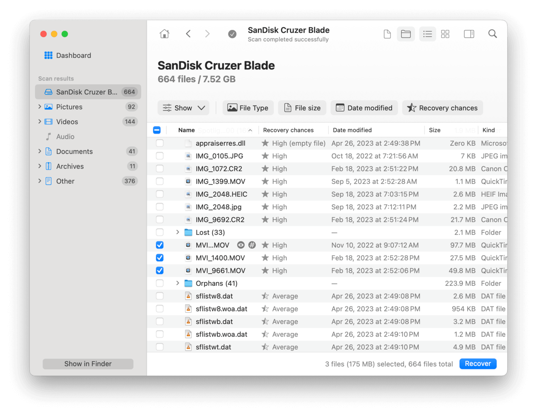Click the file icon of MVI_9661.MOV
The width and height of the screenshot is (537, 415).
(x=188, y=270)
